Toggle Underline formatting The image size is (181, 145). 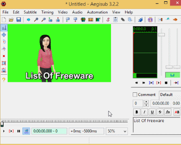pyautogui.click(x=152, y=112)
